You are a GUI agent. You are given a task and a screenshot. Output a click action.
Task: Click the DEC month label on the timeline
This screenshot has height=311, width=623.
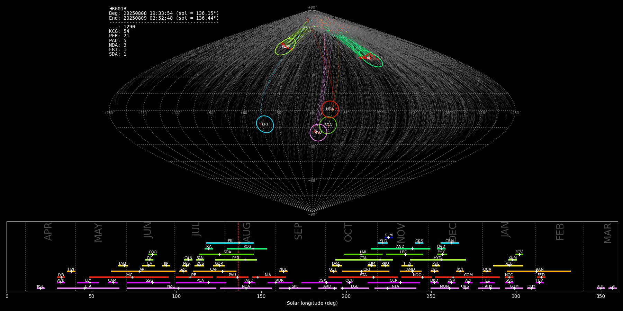[453, 232]
